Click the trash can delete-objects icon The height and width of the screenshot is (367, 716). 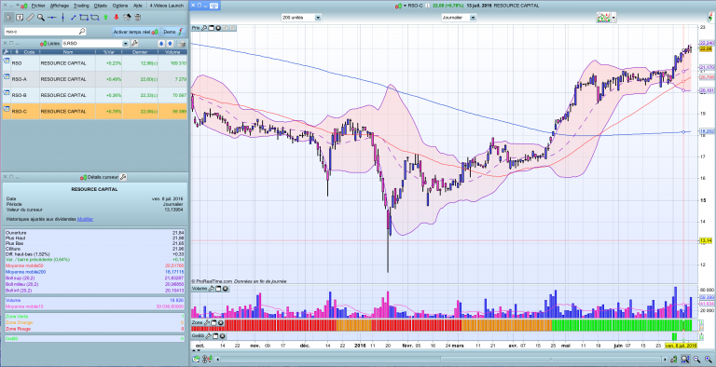point(137,18)
